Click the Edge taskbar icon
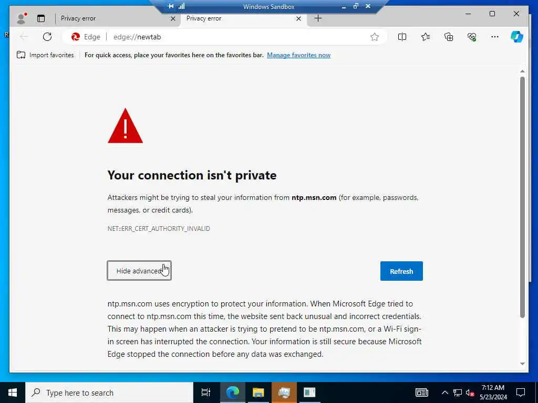Image resolution: width=538 pixels, height=403 pixels. point(232,393)
